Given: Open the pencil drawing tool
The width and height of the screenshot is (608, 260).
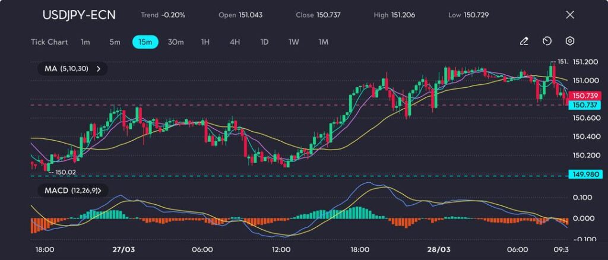Looking at the screenshot, I should point(524,42).
